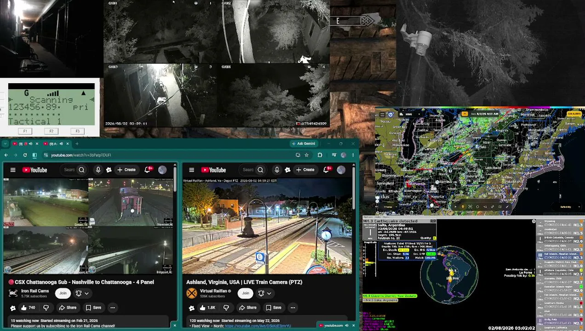Open account avatar in left YouTube pane
The image size is (585, 331).
click(x=162, y=170)
